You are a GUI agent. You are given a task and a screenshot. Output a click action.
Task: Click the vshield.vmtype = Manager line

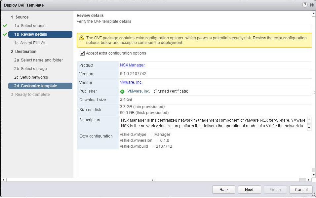click(145, 135)
